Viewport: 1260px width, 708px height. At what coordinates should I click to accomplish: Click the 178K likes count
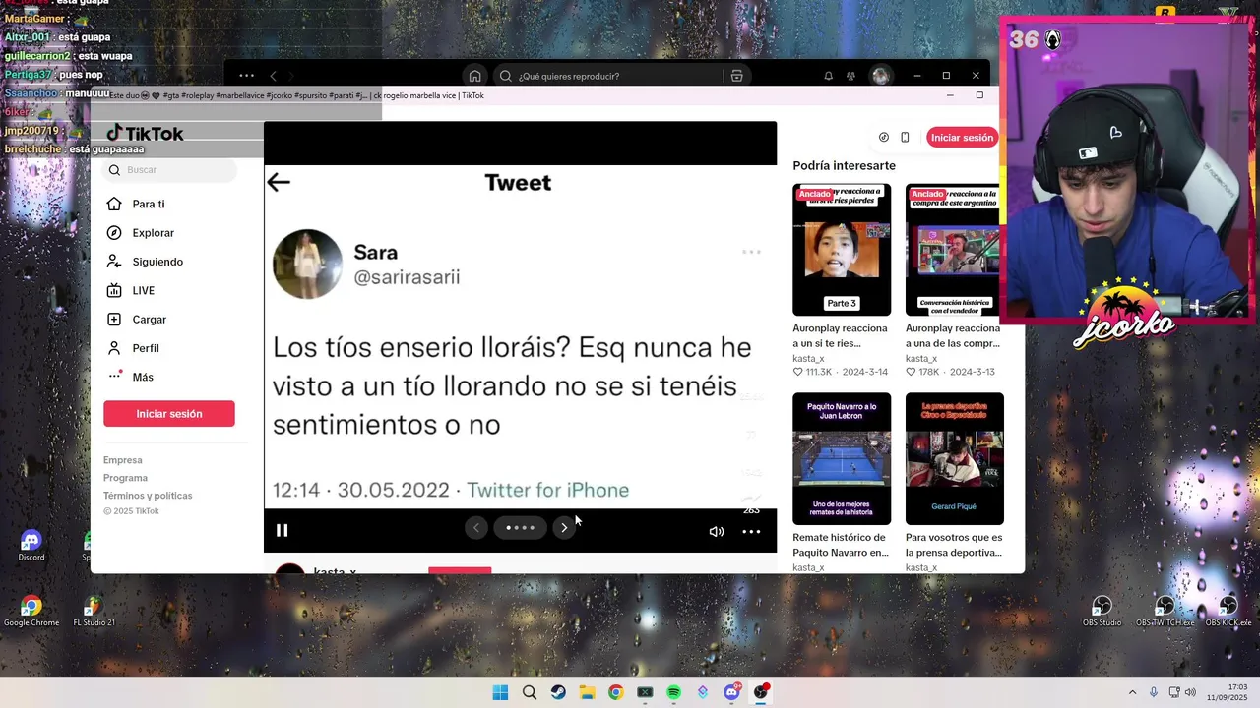[x=921, y=373]
